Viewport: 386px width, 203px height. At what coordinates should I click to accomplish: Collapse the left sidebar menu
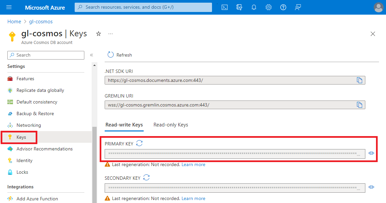pyautogui.click(x=91, y=55)
